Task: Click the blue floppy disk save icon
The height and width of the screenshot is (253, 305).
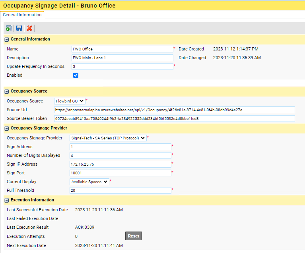Action: tap(19, 28)
